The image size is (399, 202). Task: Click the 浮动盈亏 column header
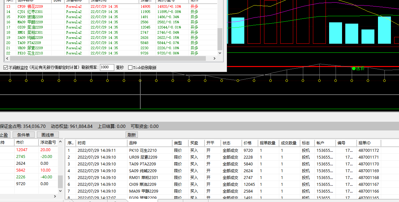click(48, 142)
